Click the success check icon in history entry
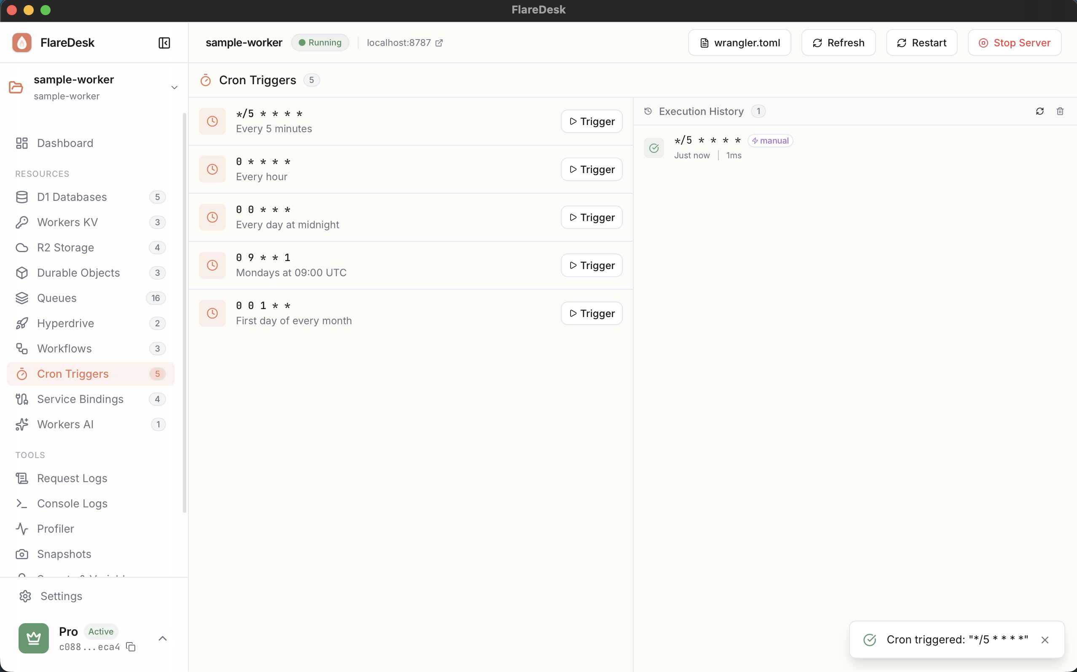 [654, 148]
